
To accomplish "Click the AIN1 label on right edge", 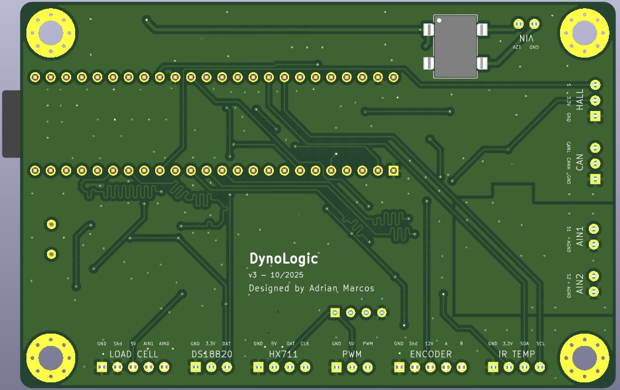I will 580,236.
